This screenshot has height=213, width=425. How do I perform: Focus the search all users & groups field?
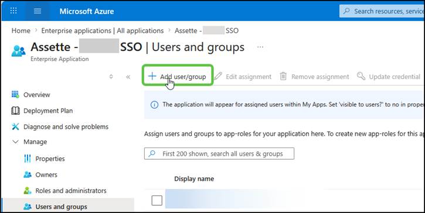(x=219, y=154)
